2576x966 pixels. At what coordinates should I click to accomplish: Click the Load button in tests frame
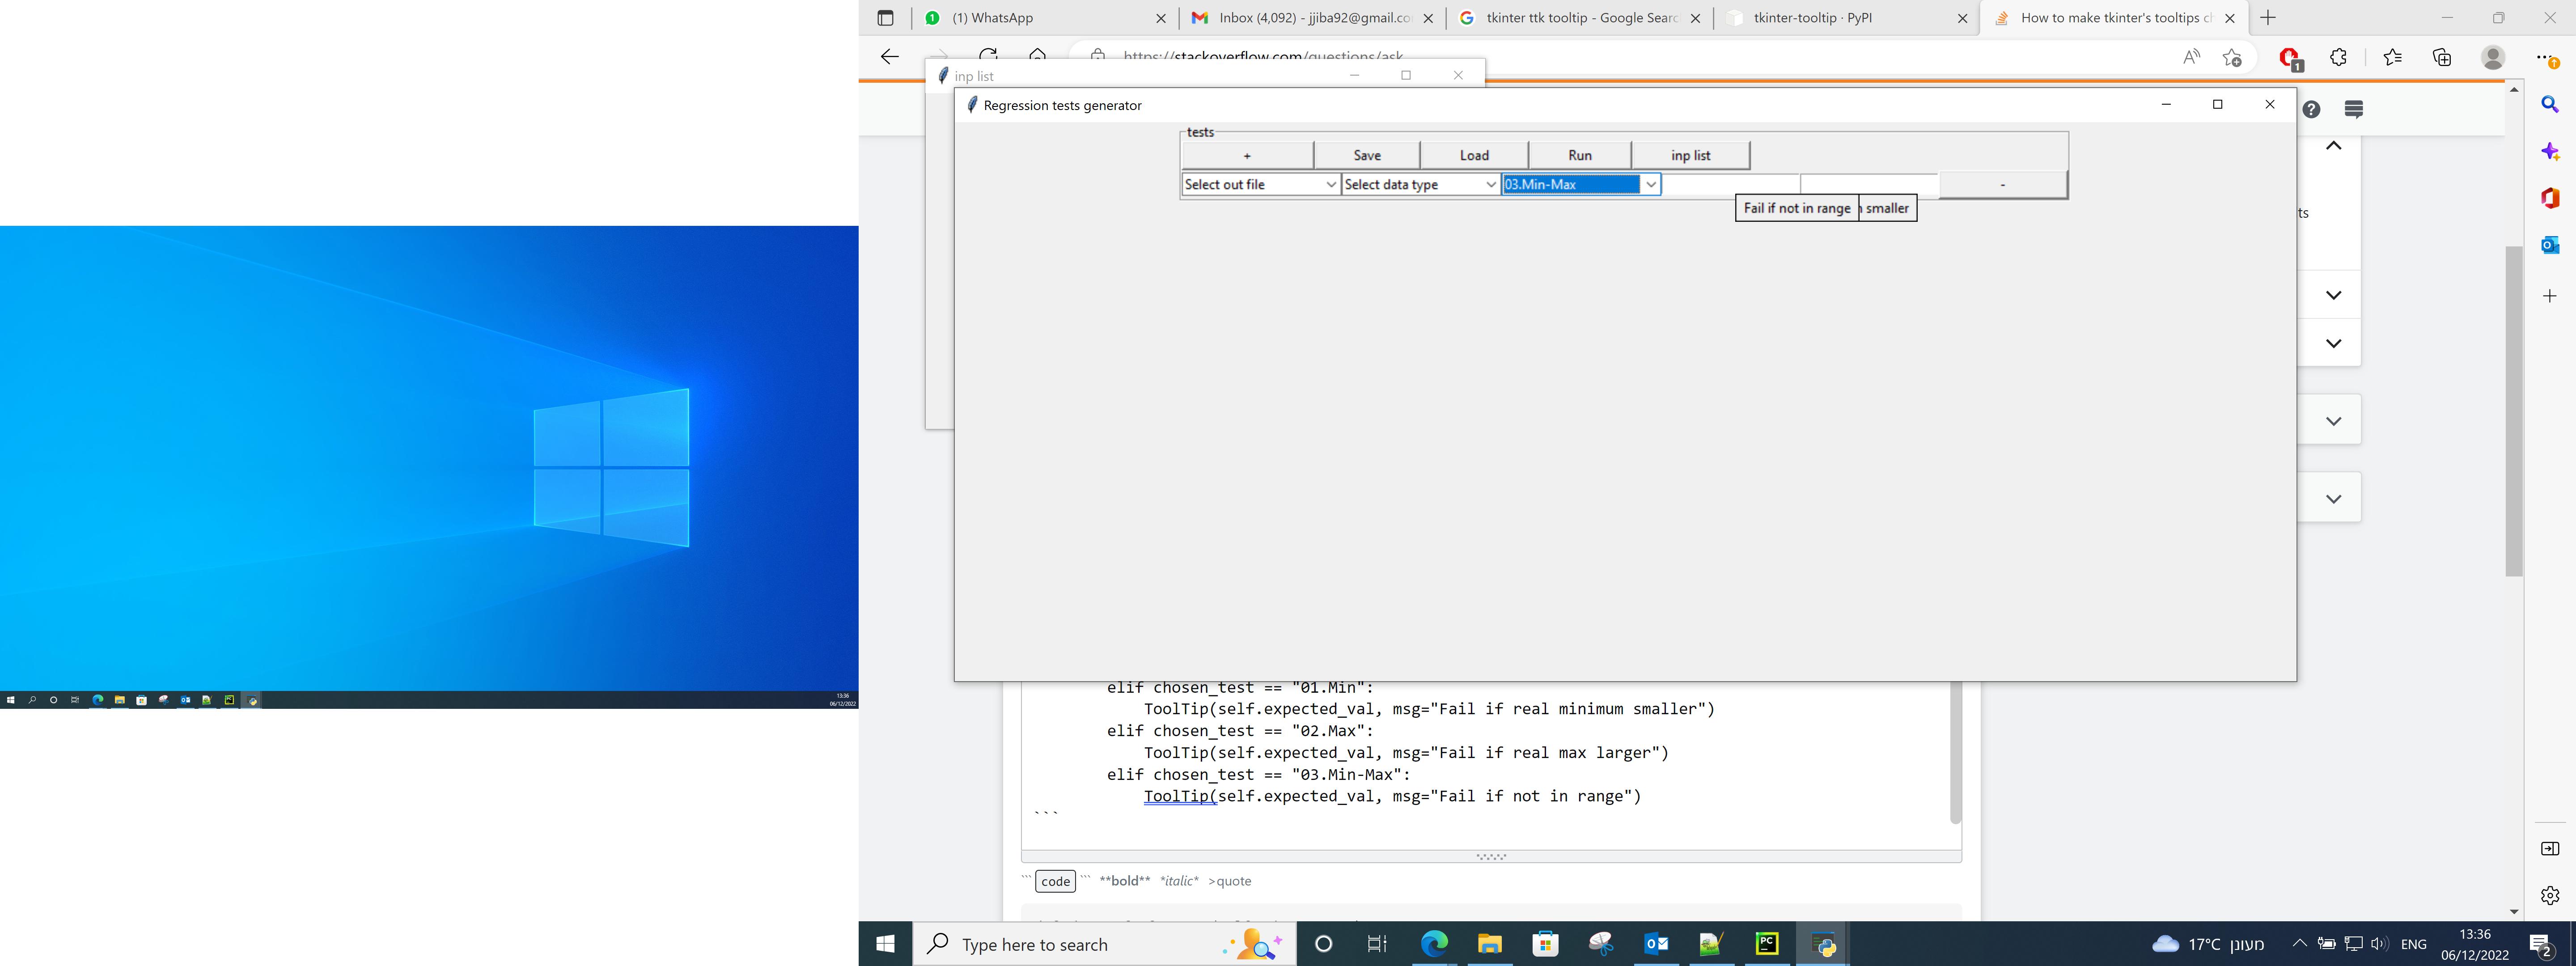[1474, 155]
